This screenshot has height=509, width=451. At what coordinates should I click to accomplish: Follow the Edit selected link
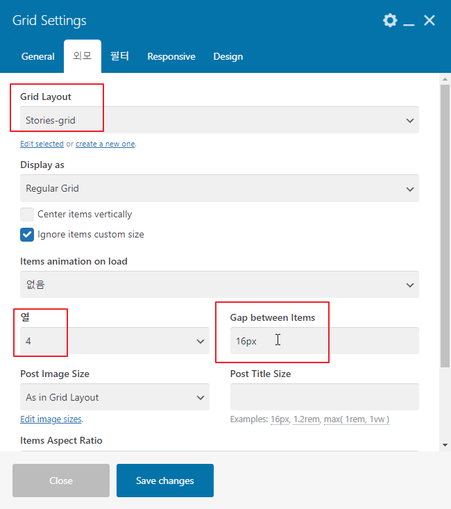pos(42,144)
